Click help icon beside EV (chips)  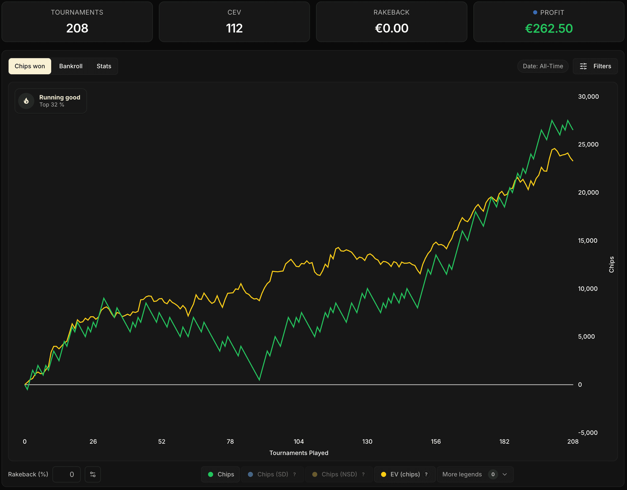click(426, 474)
